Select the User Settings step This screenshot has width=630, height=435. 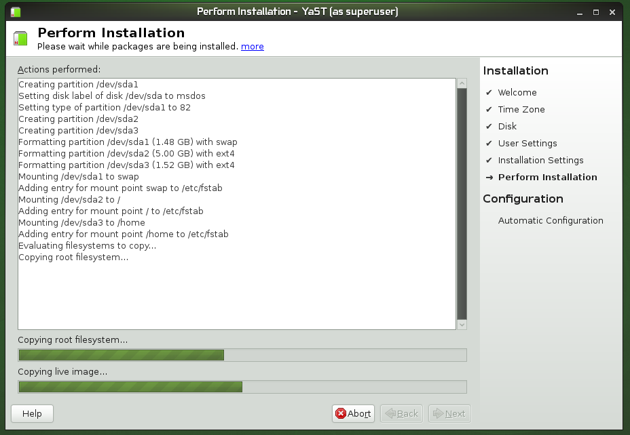click(x=527, y=144)
